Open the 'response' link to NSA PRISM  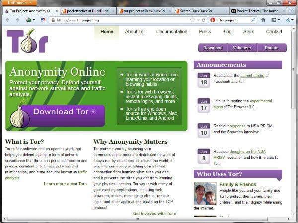(x=237, y=126)
